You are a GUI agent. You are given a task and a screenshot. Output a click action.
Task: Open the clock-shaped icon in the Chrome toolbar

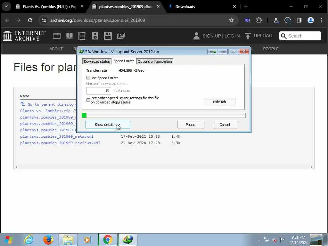click(x=288, y=20)
